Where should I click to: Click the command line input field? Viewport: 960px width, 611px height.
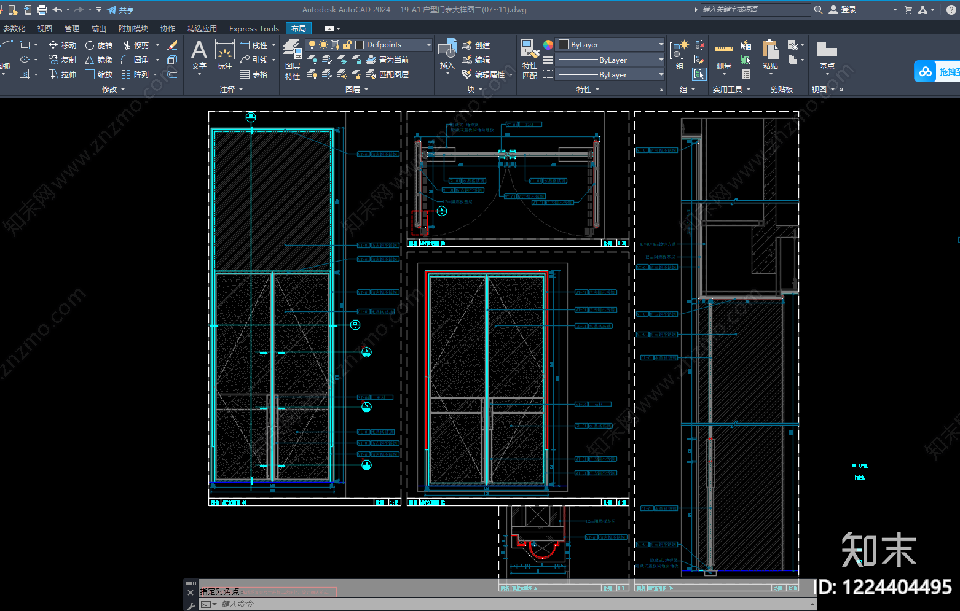[x=513, y=604]
